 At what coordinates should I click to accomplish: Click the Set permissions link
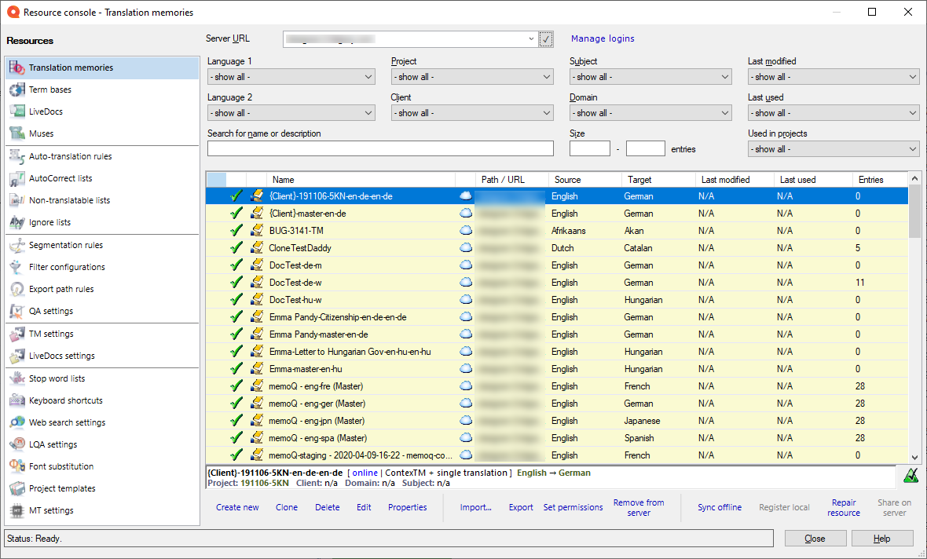point(573,508)
